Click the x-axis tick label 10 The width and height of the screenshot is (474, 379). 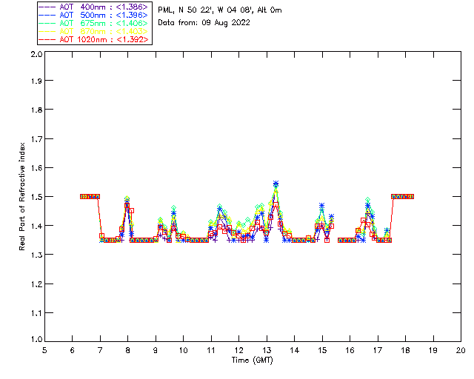point(183,350)
